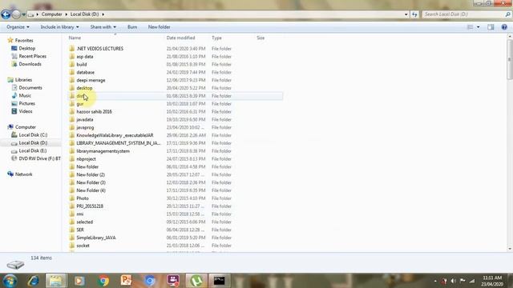The width and height of the screenshot is (513, 288).
Task: Create a New folder from toolbar
Action: coord(159,27)
